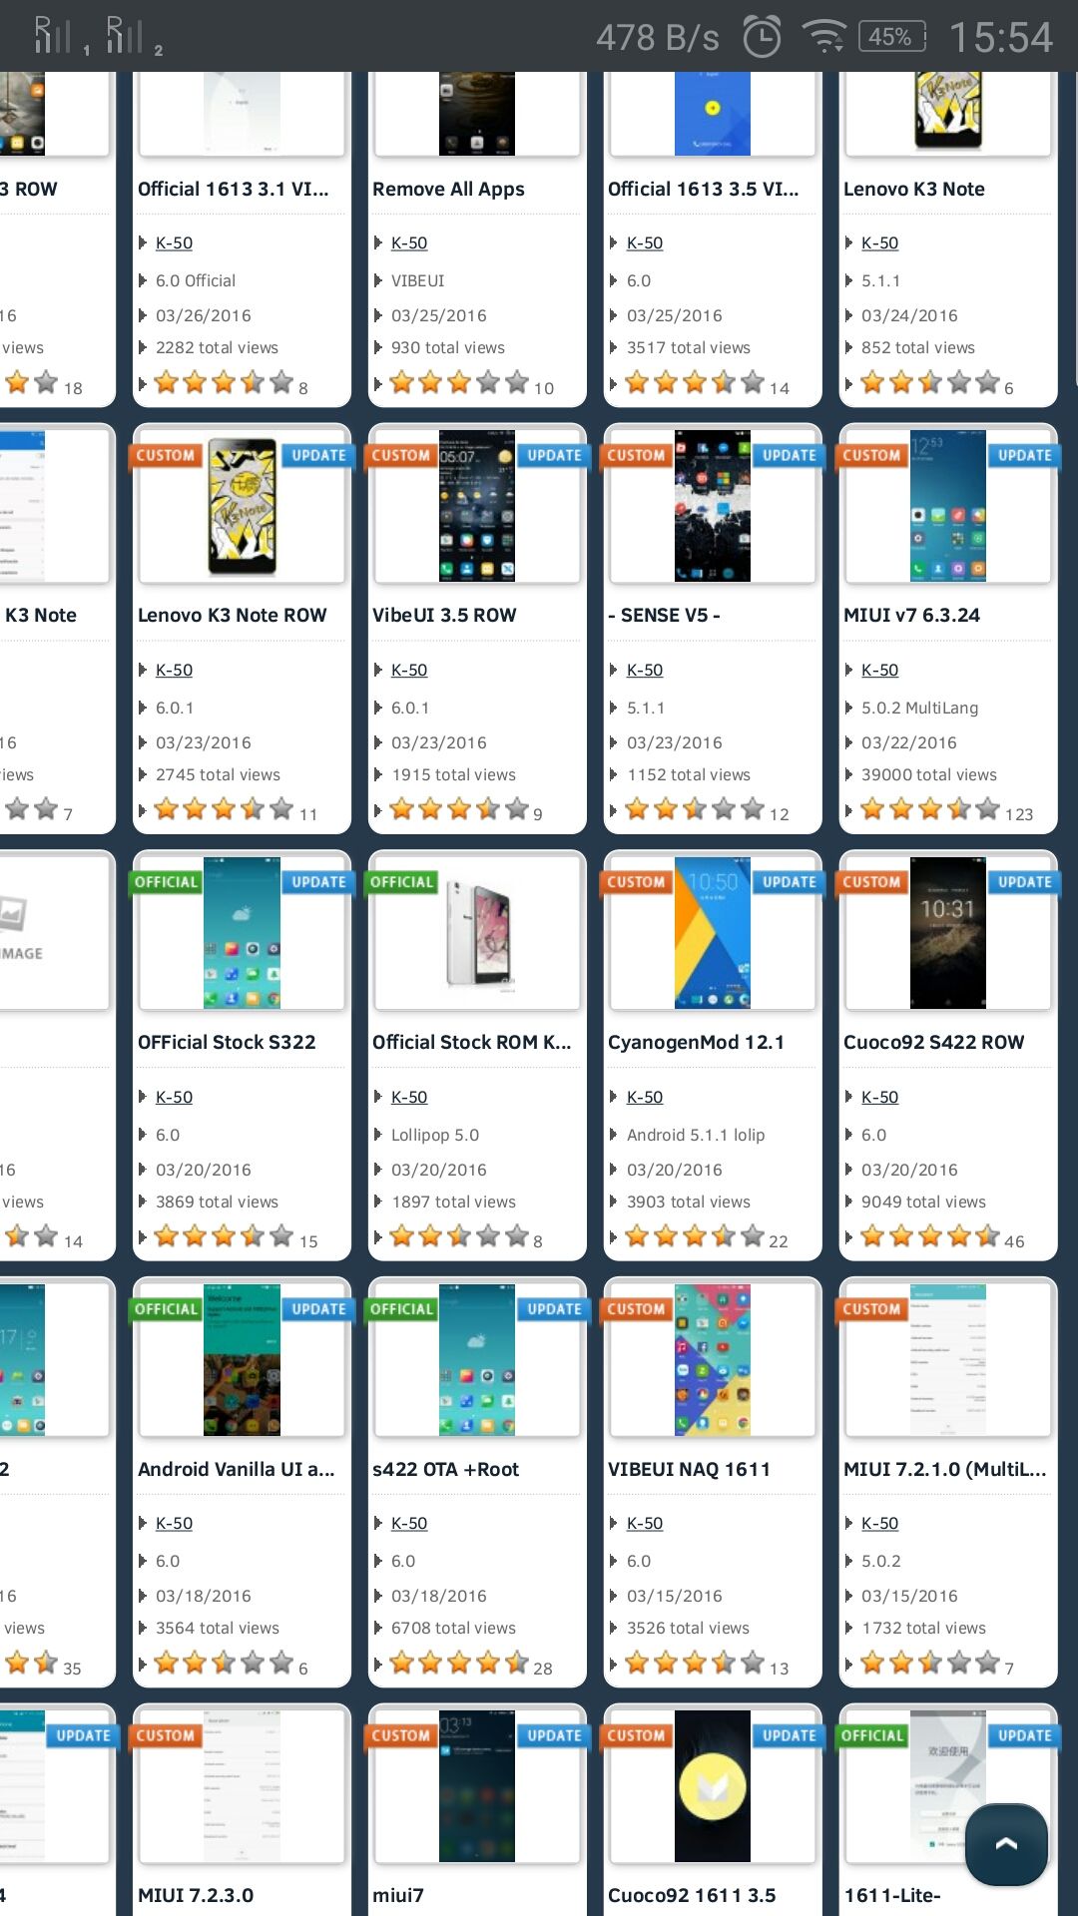Image resolution: width=1078 pixels, height=1916 pixels.
Task: Click the OFFICIAL badge on OFFicial Stock S322
Action: pyautogui.click(x=166, y=882)
